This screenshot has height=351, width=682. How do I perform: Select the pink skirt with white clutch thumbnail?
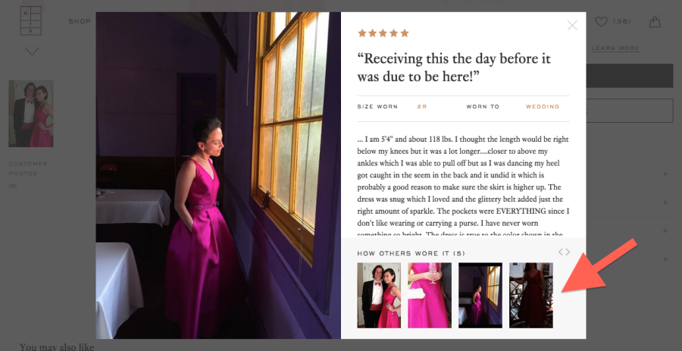(430, 295)
